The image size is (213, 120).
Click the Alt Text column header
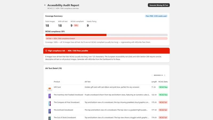point(88,82)
